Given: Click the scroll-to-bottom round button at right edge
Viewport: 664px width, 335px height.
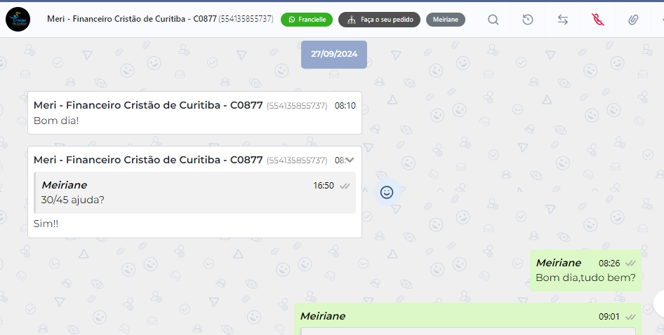Looking at the screenshot, I should [x=659, y=303].
